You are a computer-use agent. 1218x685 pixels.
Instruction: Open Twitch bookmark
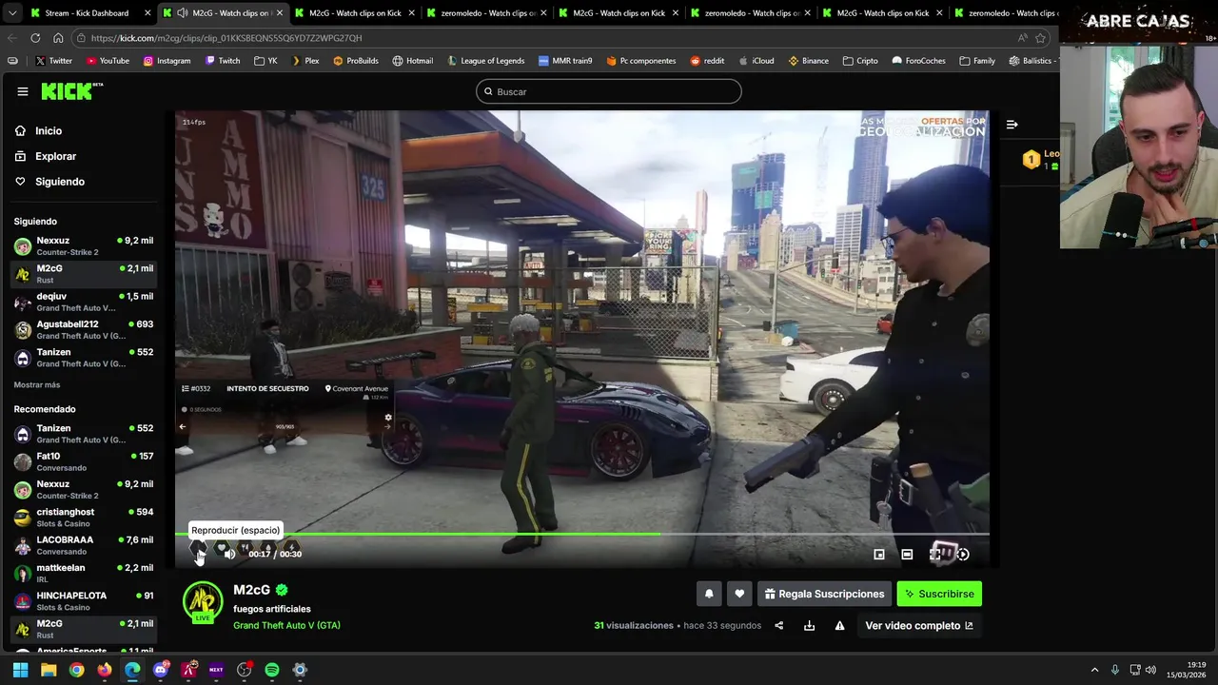pyautogui.click(x=222, y=61)
